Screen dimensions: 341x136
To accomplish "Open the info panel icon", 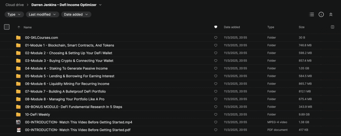I will click(x=321, y=15).
